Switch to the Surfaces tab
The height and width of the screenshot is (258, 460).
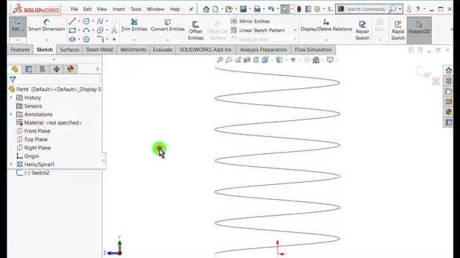(70, 49)
